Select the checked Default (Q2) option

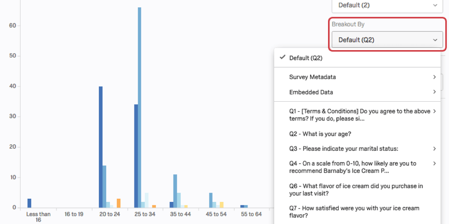(x=306, y=58)
